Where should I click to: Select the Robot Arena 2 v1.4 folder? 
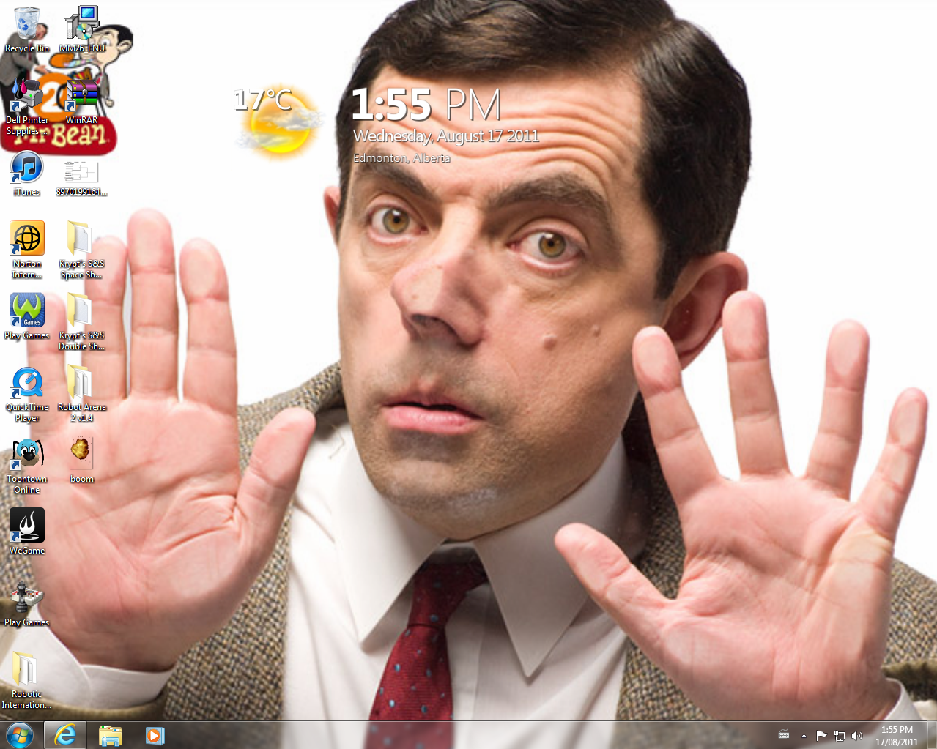82,393
